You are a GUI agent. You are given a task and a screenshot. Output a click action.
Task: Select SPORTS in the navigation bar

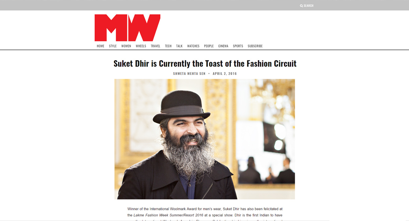point(238,46)
